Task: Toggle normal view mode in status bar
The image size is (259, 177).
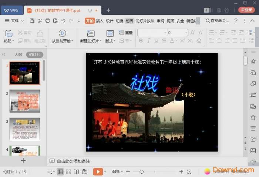Action: 60,172
